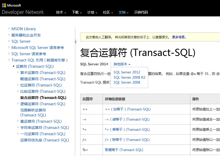Open 取模等于 (Transact-SQL) link

click(x=124, y=150)
